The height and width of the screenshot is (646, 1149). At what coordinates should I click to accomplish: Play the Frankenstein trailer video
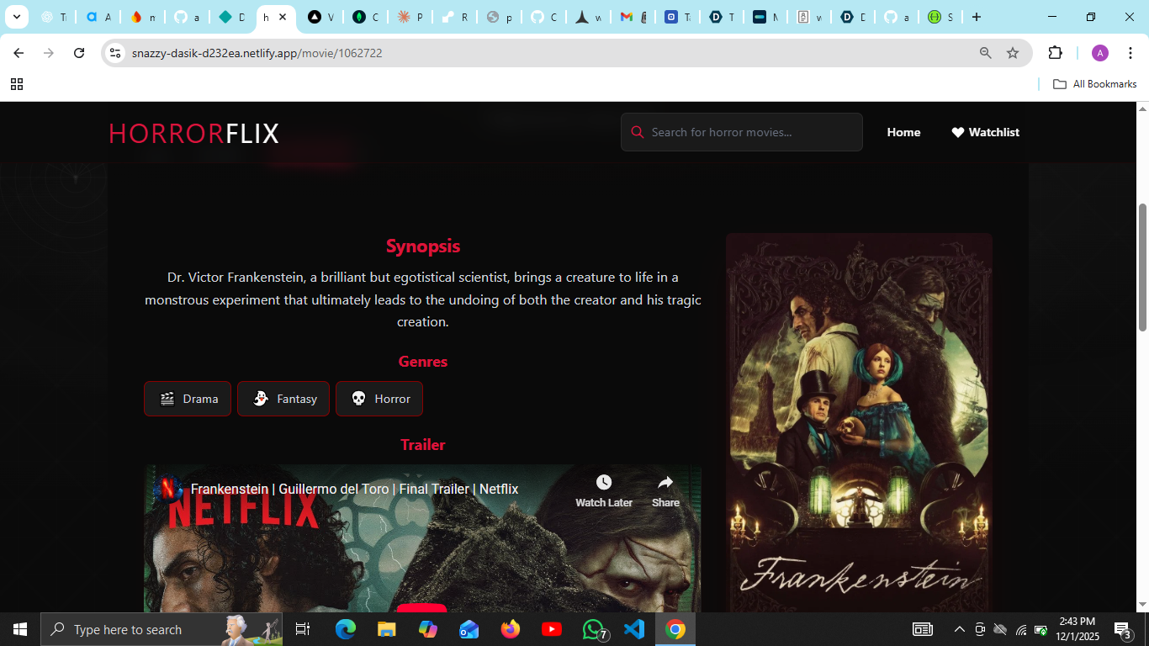(x=421, y=608)
